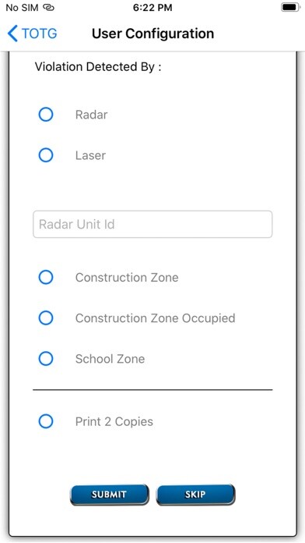Toggle the Print 2 Copies radio circle
This screenshot has height=543, width=305.
click(46, 421)
